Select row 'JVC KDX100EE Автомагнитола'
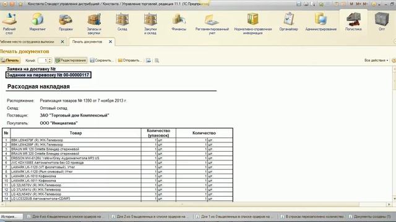This screenshot has height=222, width=396. click(x=118, y=163)
